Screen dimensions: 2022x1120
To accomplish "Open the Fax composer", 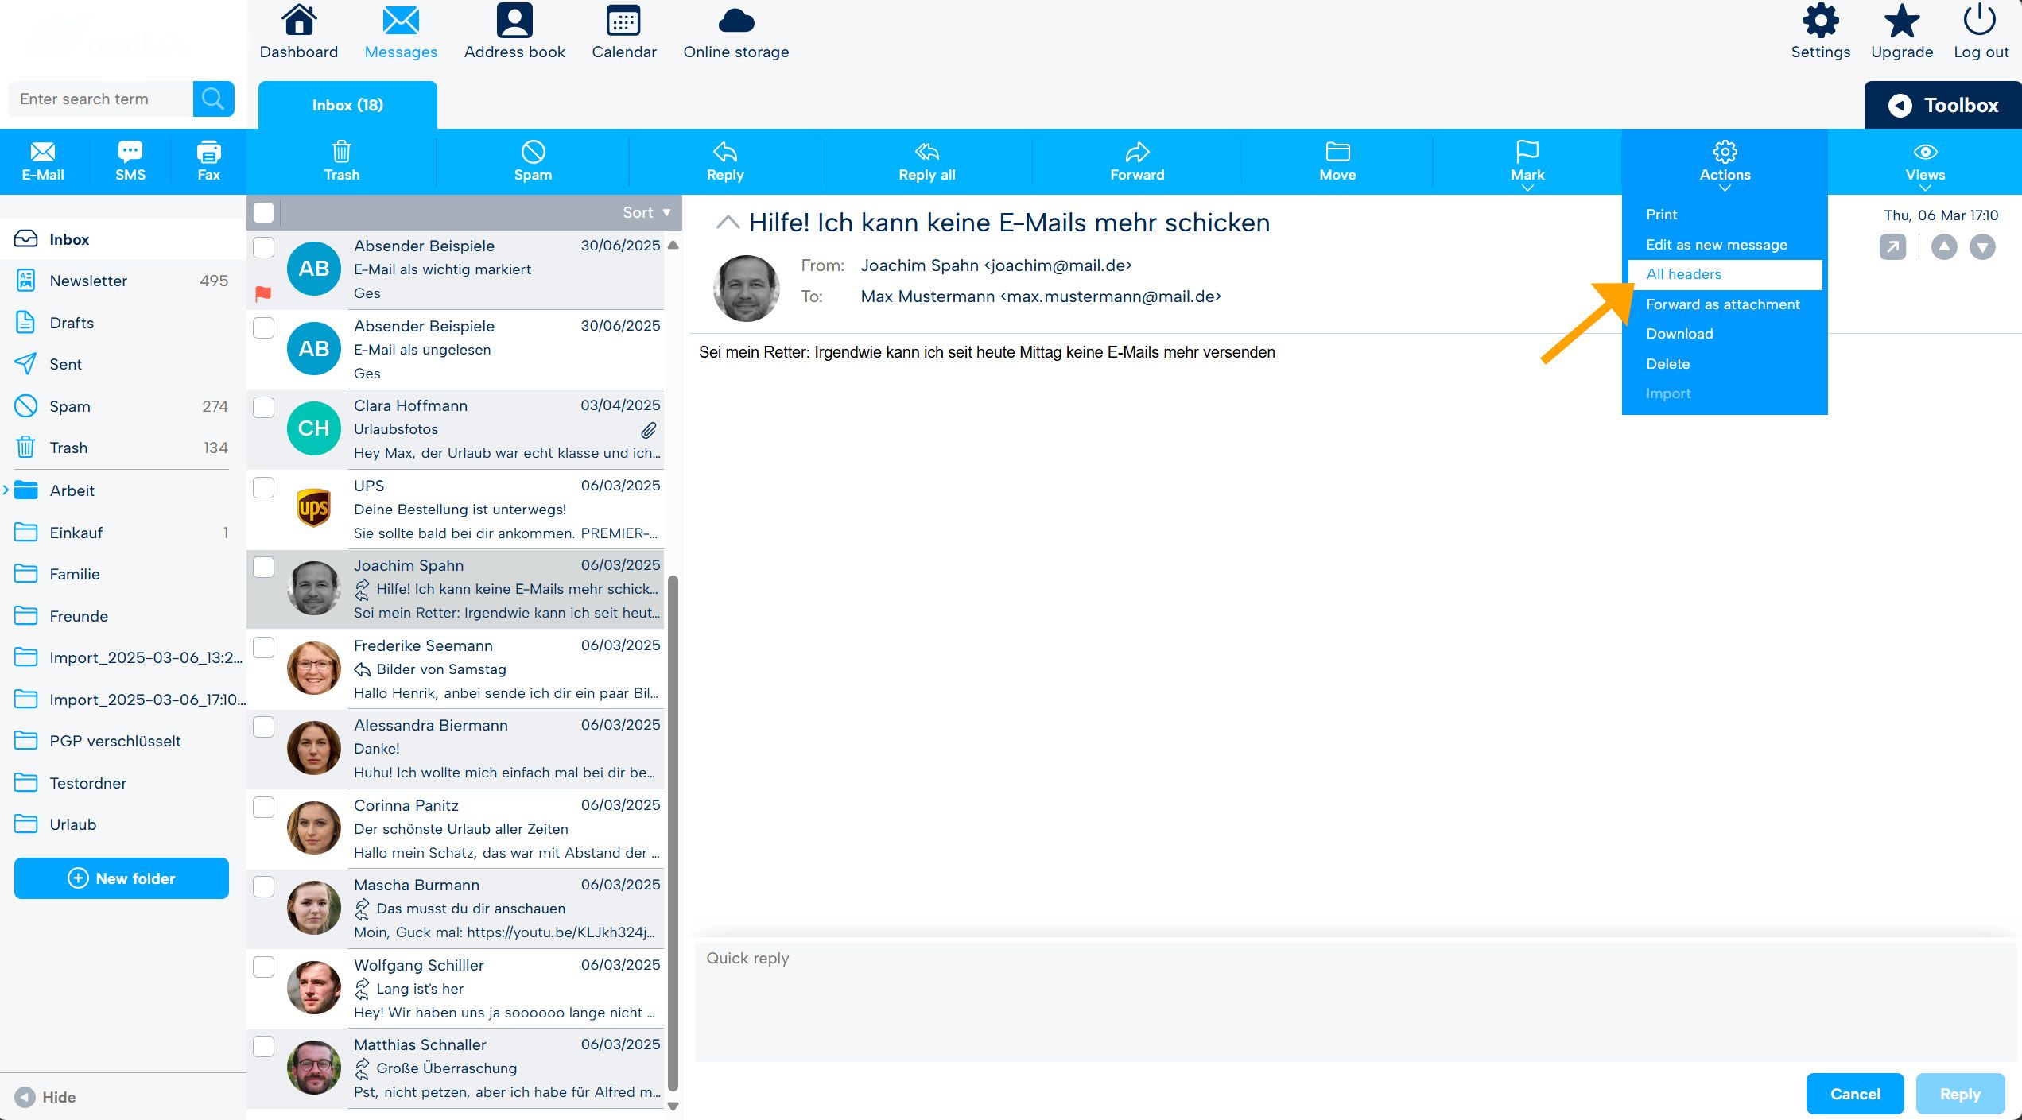I will point(208,162).
